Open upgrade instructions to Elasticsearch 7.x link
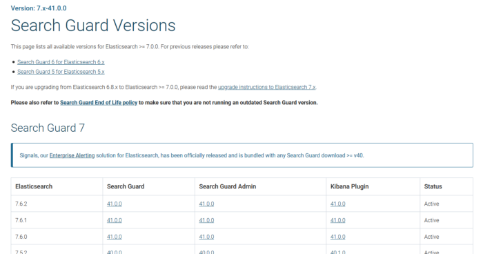This screenshot has width=483, height=254. tap(267, 87)
